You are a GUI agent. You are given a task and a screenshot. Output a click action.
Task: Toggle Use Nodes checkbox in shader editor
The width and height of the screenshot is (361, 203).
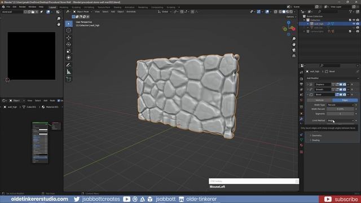(x=59, y=100)
